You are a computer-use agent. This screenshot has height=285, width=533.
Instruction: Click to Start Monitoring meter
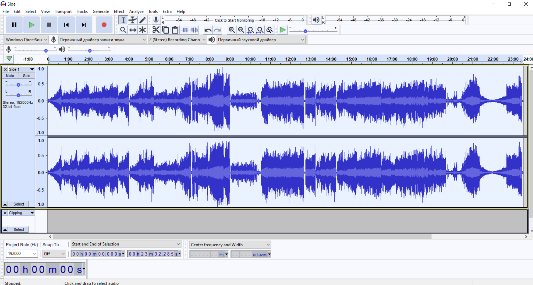coord(234,20)
